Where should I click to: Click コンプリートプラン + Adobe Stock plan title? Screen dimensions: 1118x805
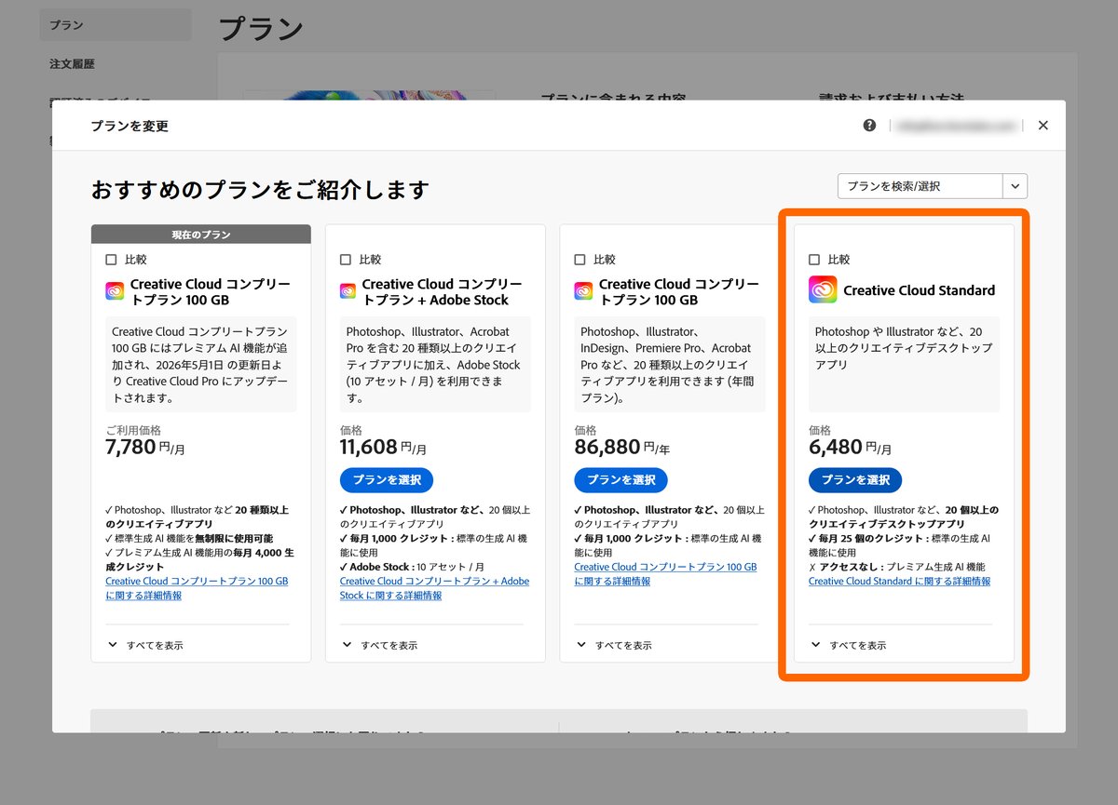(442, 291)
